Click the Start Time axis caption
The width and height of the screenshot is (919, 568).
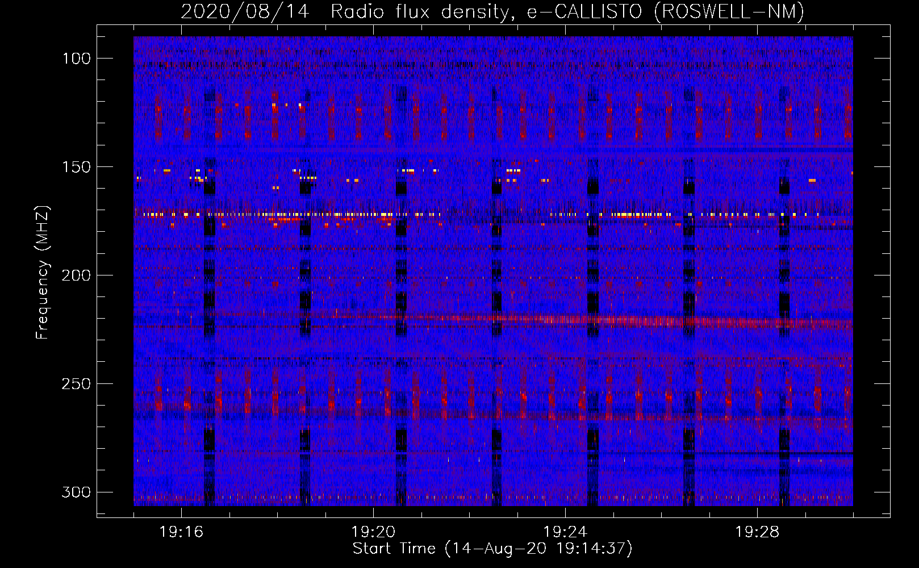(394, 549)
